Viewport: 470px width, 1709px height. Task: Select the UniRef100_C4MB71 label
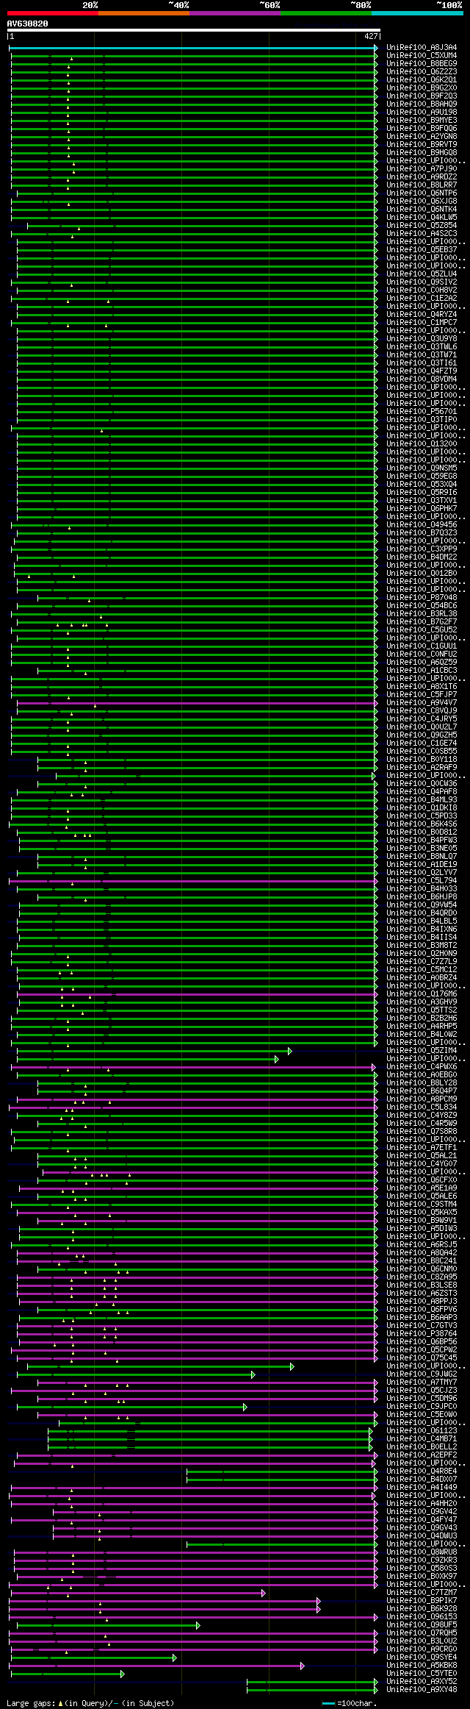(x=422, y=1439)
